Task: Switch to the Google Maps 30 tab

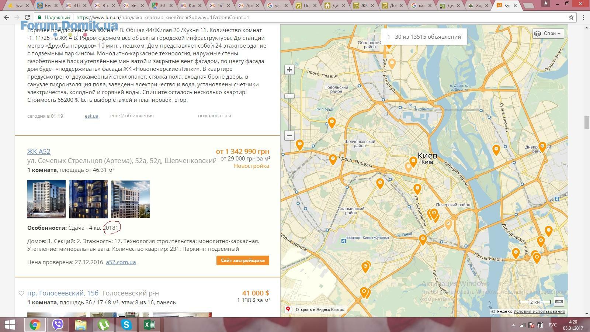Action: [x=162, y=6]
